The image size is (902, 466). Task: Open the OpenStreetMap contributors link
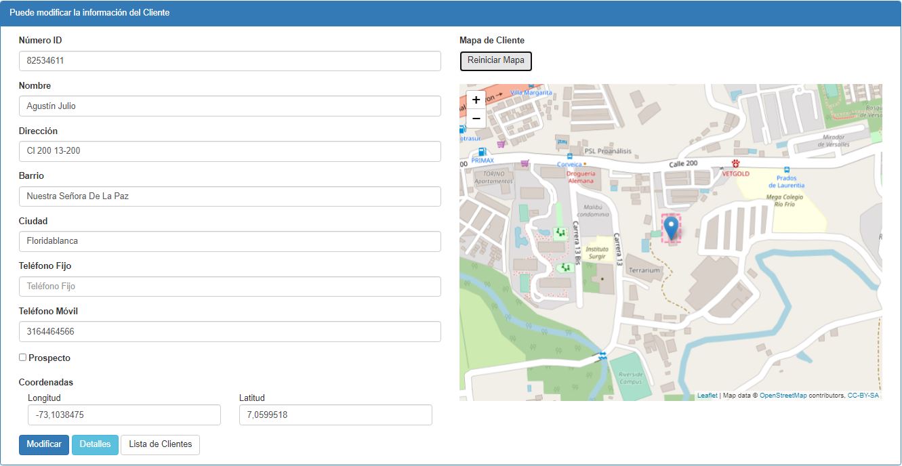783,396
